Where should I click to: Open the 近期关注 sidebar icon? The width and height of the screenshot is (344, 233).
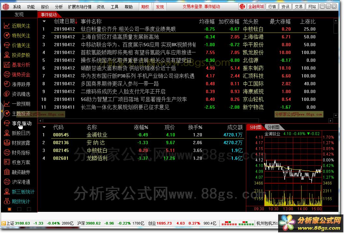point(7,26)
